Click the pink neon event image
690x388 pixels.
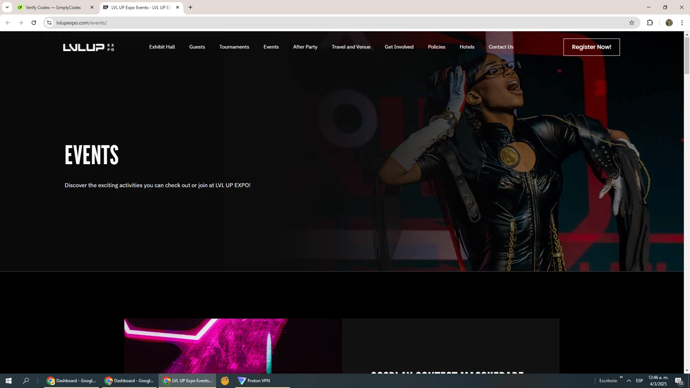click(x=233, y=346)
